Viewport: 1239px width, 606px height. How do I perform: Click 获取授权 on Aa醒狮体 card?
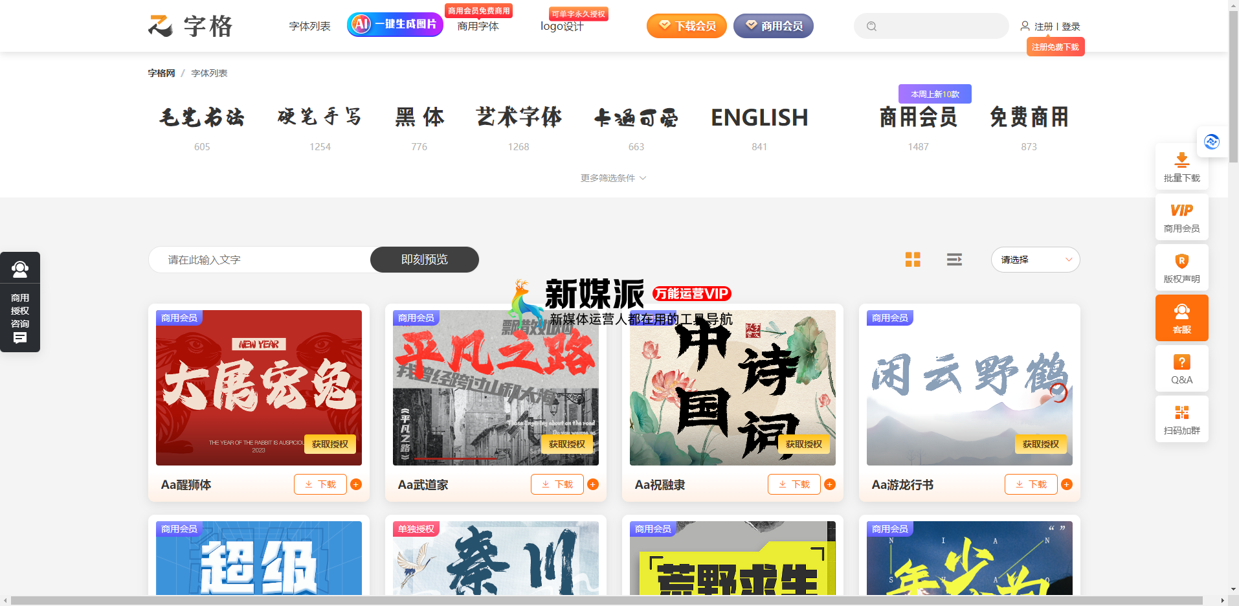pos(330,444)
